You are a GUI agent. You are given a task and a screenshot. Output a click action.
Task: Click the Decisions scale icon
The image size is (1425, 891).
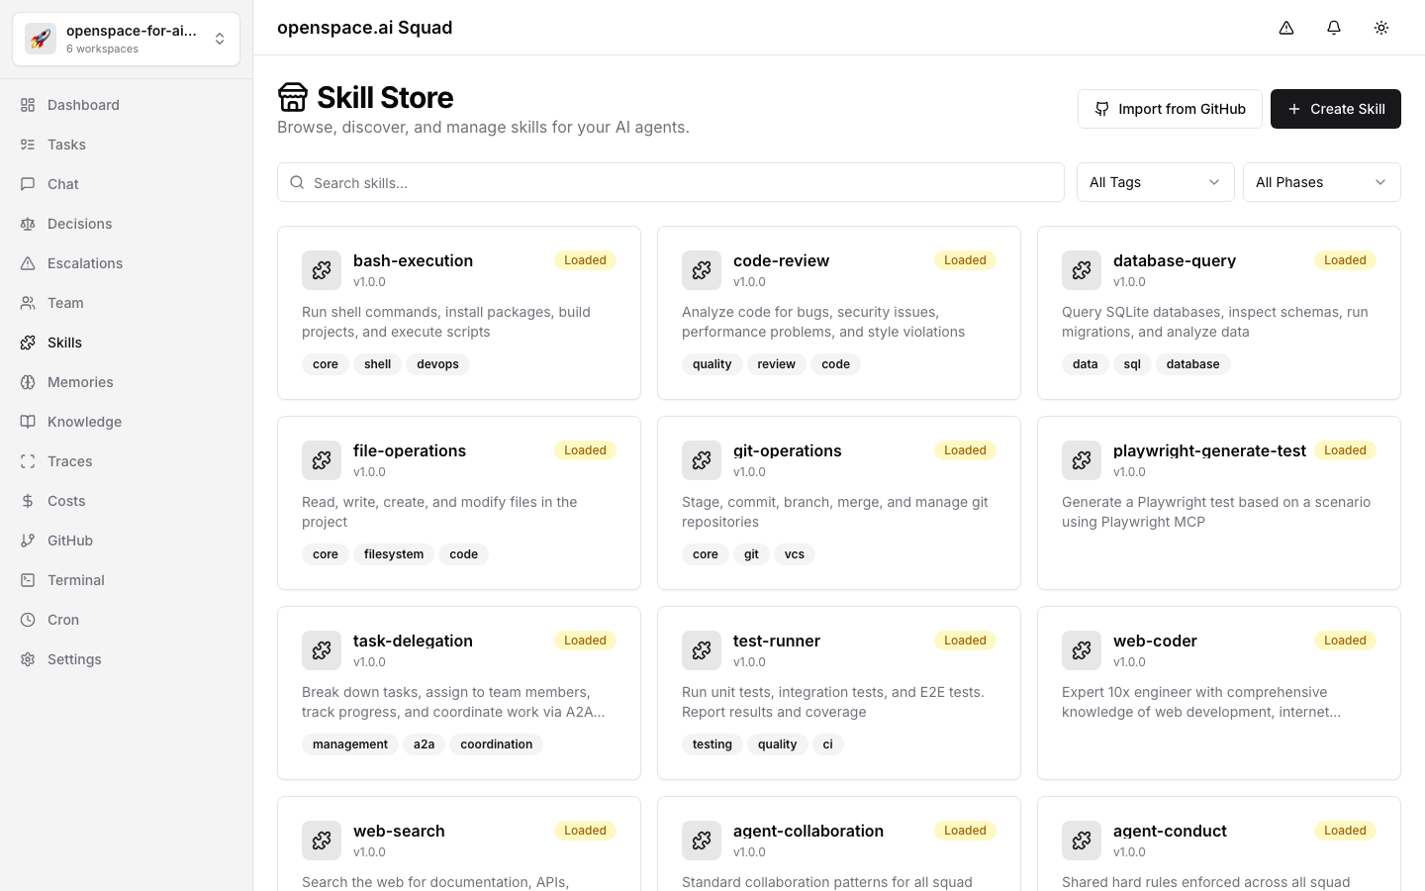point(28,224)
